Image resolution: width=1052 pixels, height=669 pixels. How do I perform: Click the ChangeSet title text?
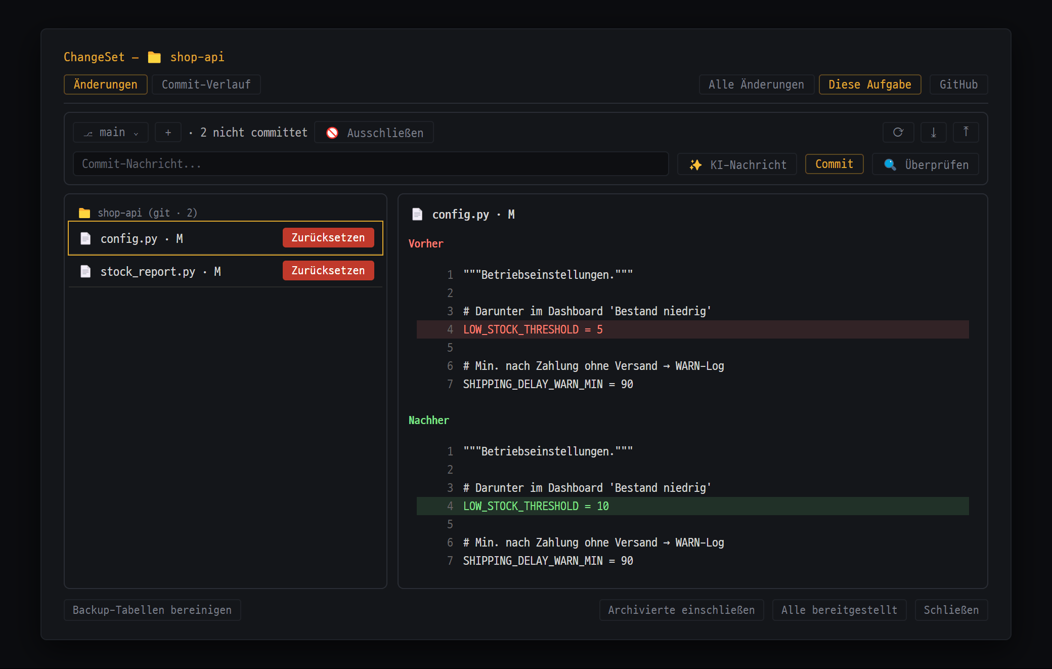click(x=94, y=57)
